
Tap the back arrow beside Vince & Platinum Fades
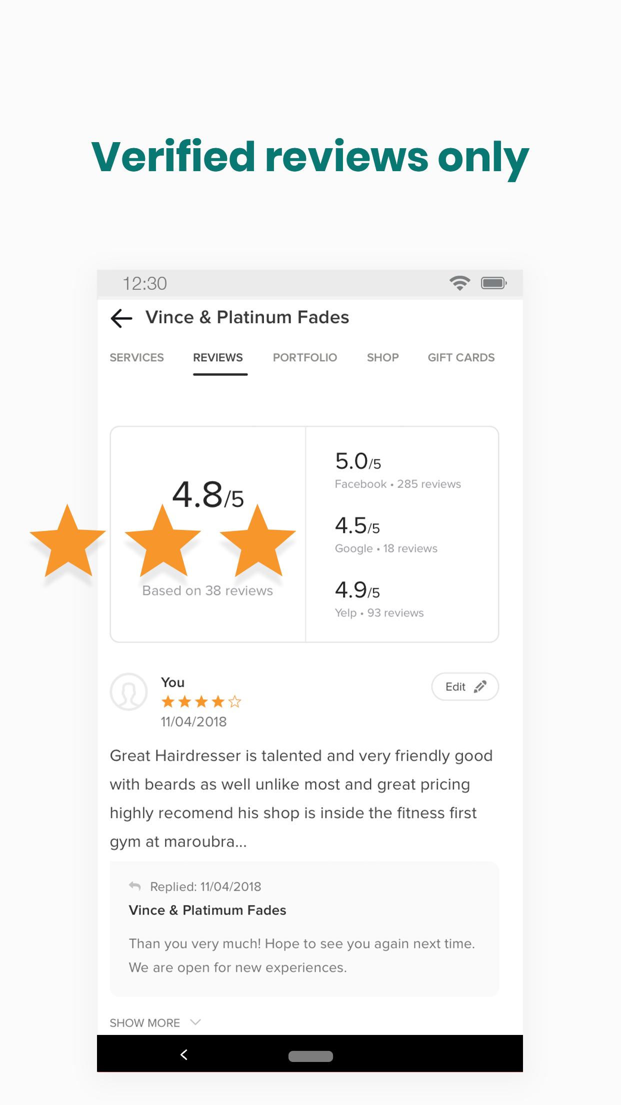point(121,318)
